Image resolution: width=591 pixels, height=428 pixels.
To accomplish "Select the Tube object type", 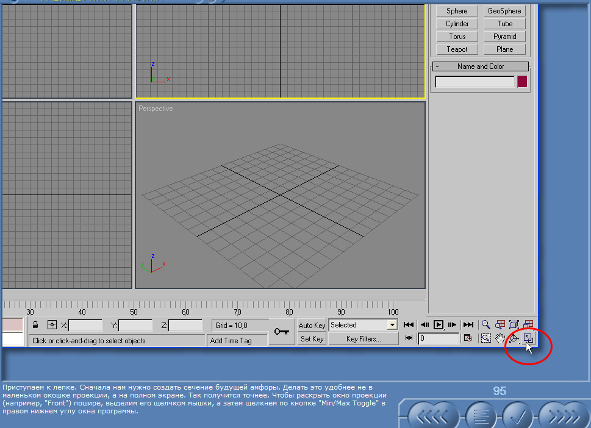I will pos(504,24).
